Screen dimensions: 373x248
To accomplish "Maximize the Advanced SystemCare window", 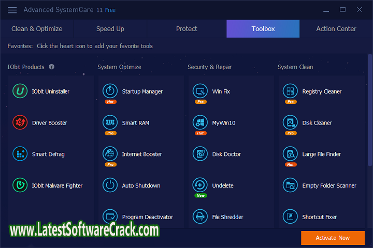I will (x=342, y=9).
